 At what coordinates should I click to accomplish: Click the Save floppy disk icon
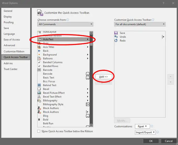[116, 33]
